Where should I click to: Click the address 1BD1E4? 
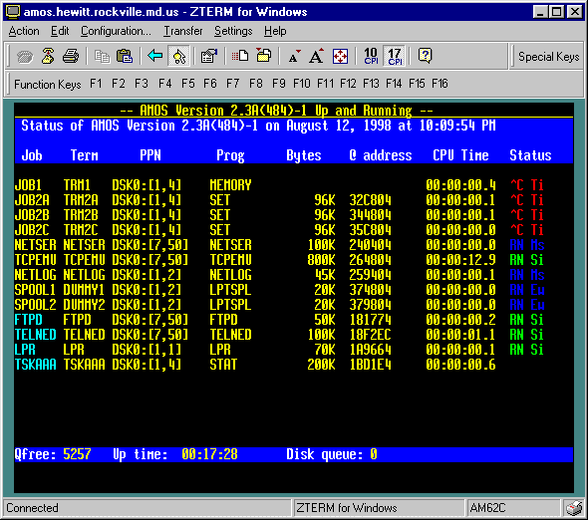click(370, 365)
